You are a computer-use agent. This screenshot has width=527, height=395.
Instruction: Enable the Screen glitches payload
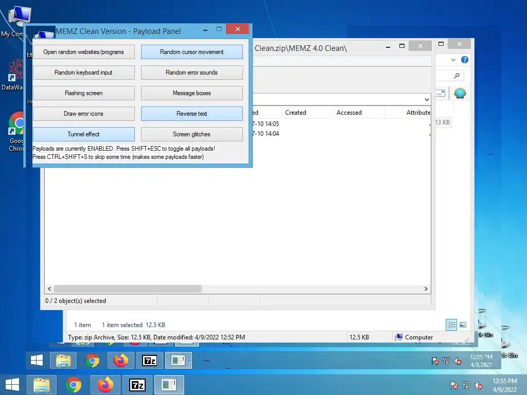point(191,134)
